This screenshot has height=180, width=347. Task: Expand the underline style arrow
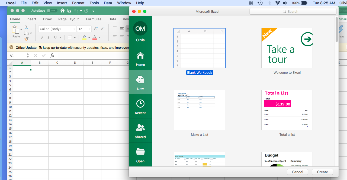(60, 38)
